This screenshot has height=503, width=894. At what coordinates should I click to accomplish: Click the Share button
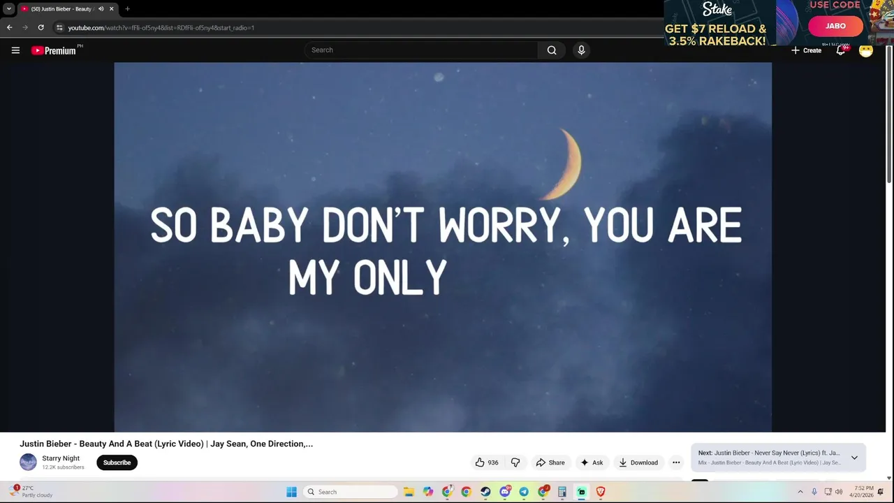click(550, 462)
